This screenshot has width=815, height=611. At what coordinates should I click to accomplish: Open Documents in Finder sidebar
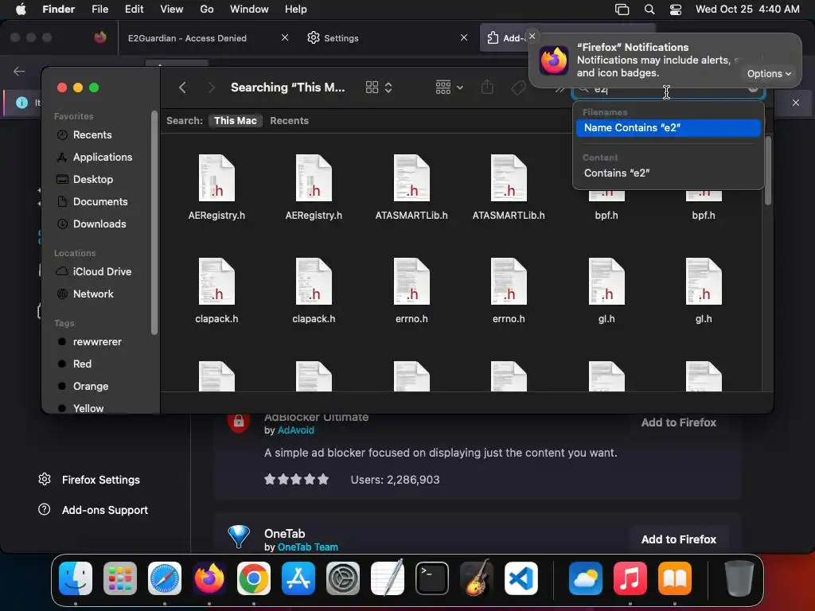point(100,202)
